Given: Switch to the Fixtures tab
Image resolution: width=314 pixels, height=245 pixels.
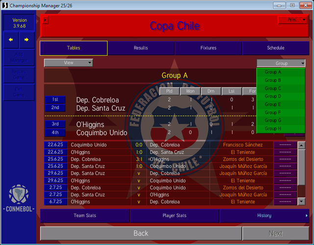Looking at the screenshot, I should tap(209, 48).
